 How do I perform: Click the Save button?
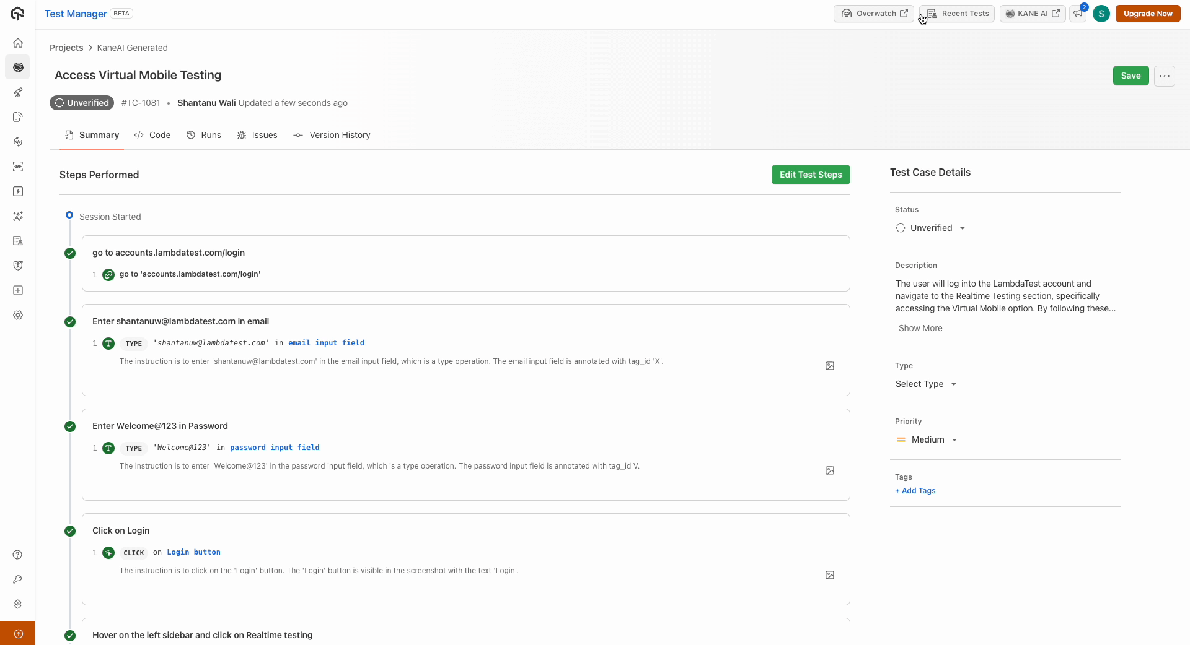(1130, 76)
